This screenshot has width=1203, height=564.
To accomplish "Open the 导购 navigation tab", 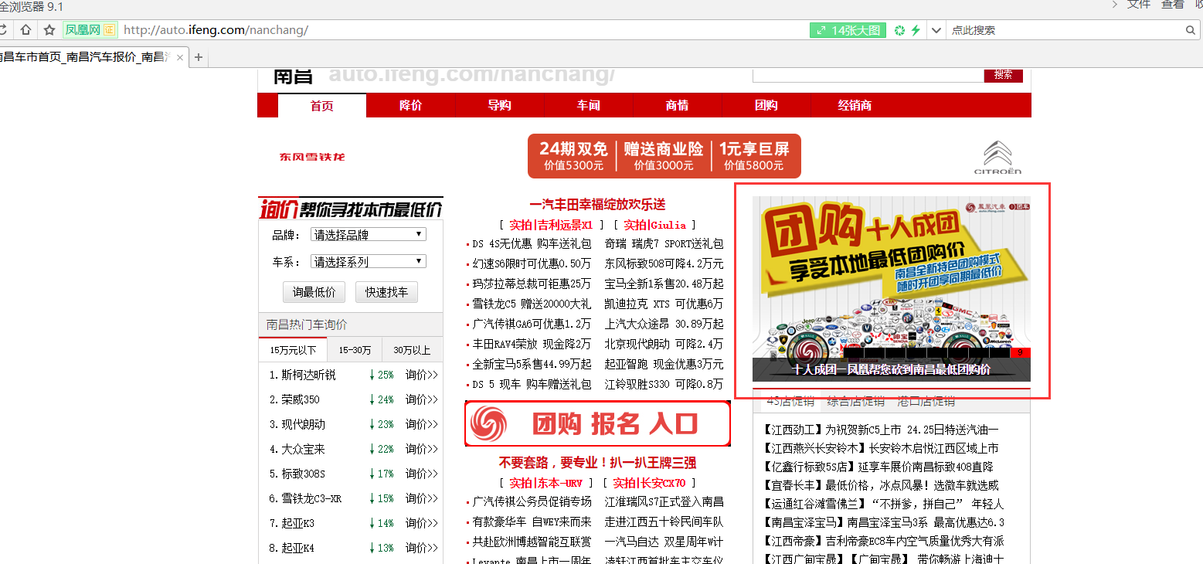I will 500,105.
